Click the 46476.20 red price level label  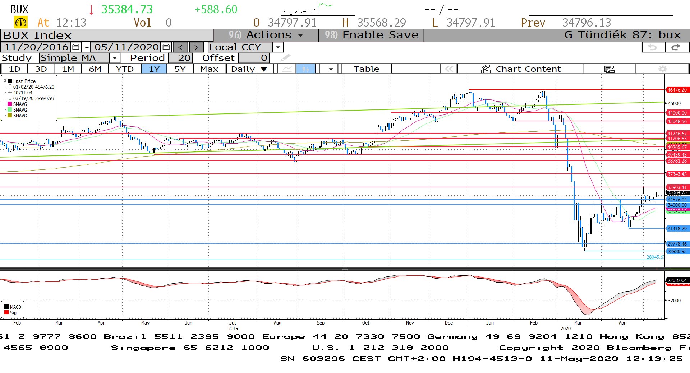pyautogui.click(x=677, y=90)
